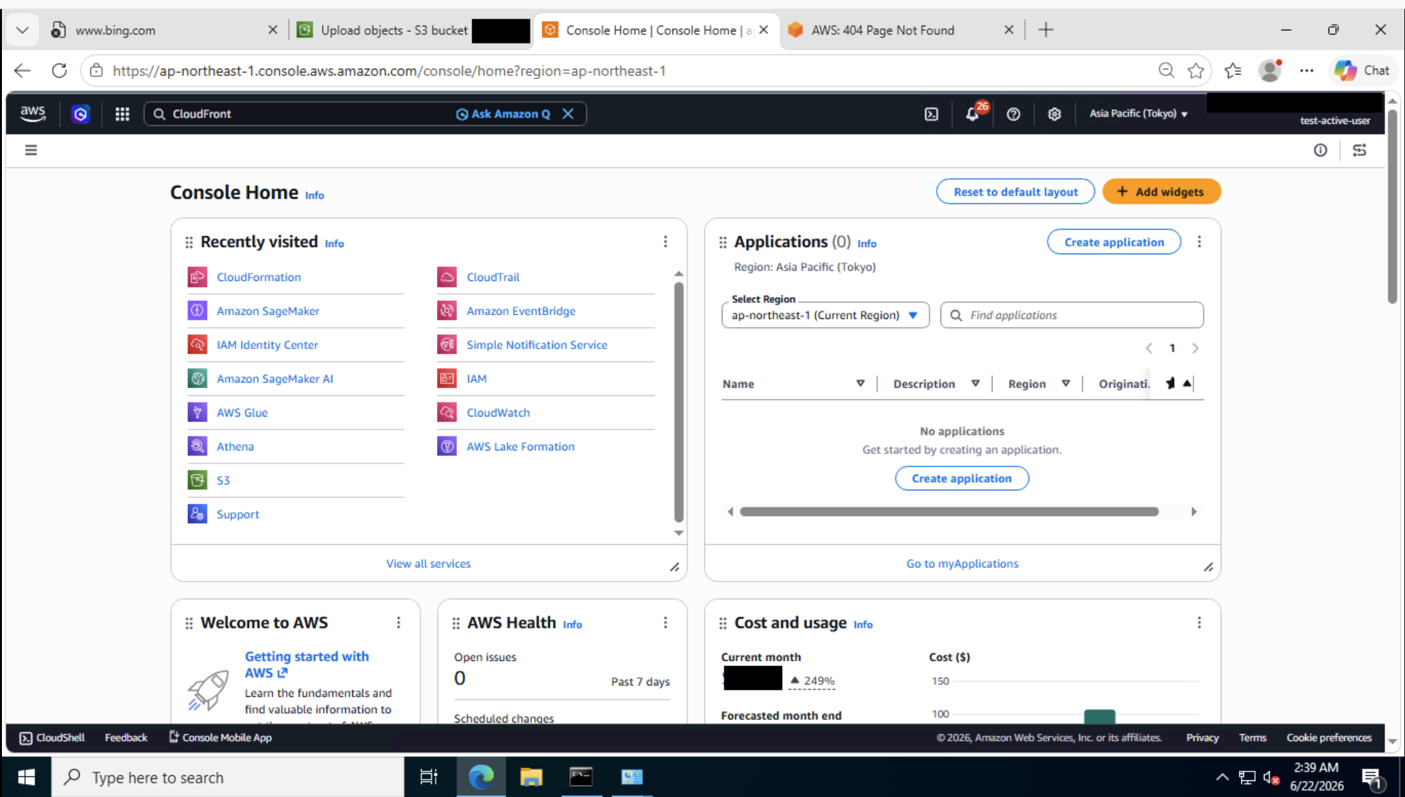Viewport: 1405px width, 797px height.
Task: Open Cookie preferences in footer
Action: coord(1329,737)
